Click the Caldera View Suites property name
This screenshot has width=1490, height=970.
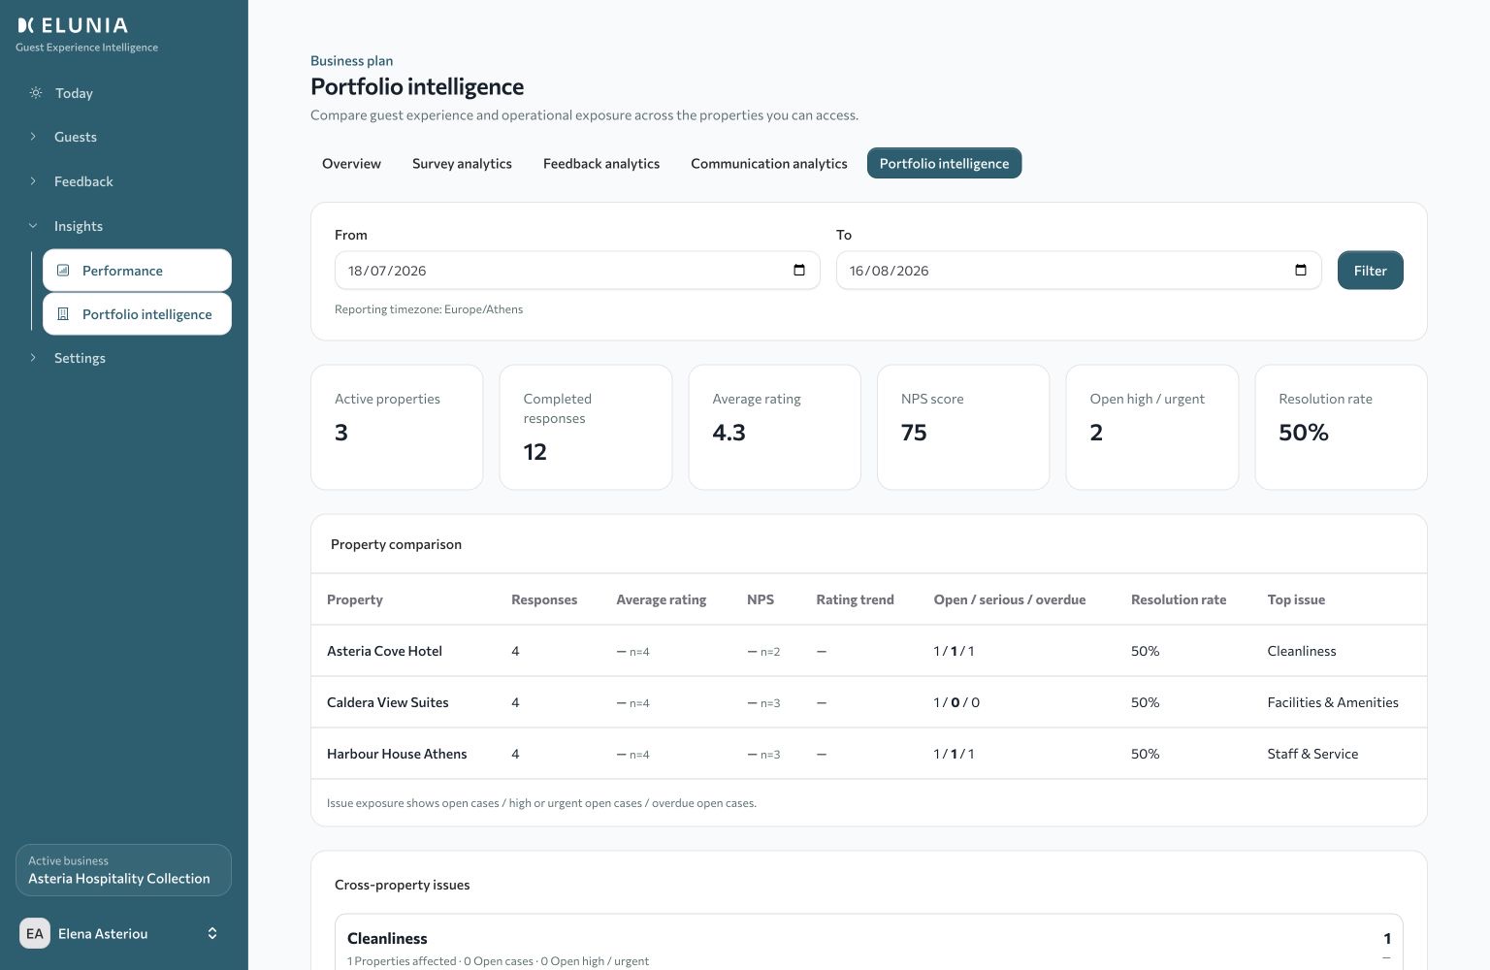point(388,702)
